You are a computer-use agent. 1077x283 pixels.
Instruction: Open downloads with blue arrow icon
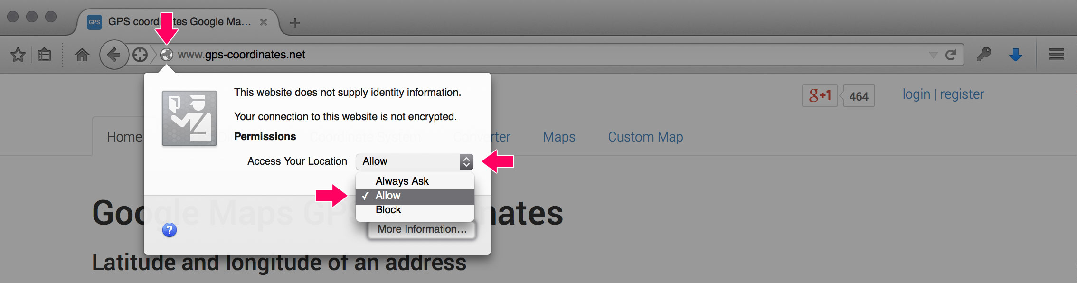[x=1016, y=55]
